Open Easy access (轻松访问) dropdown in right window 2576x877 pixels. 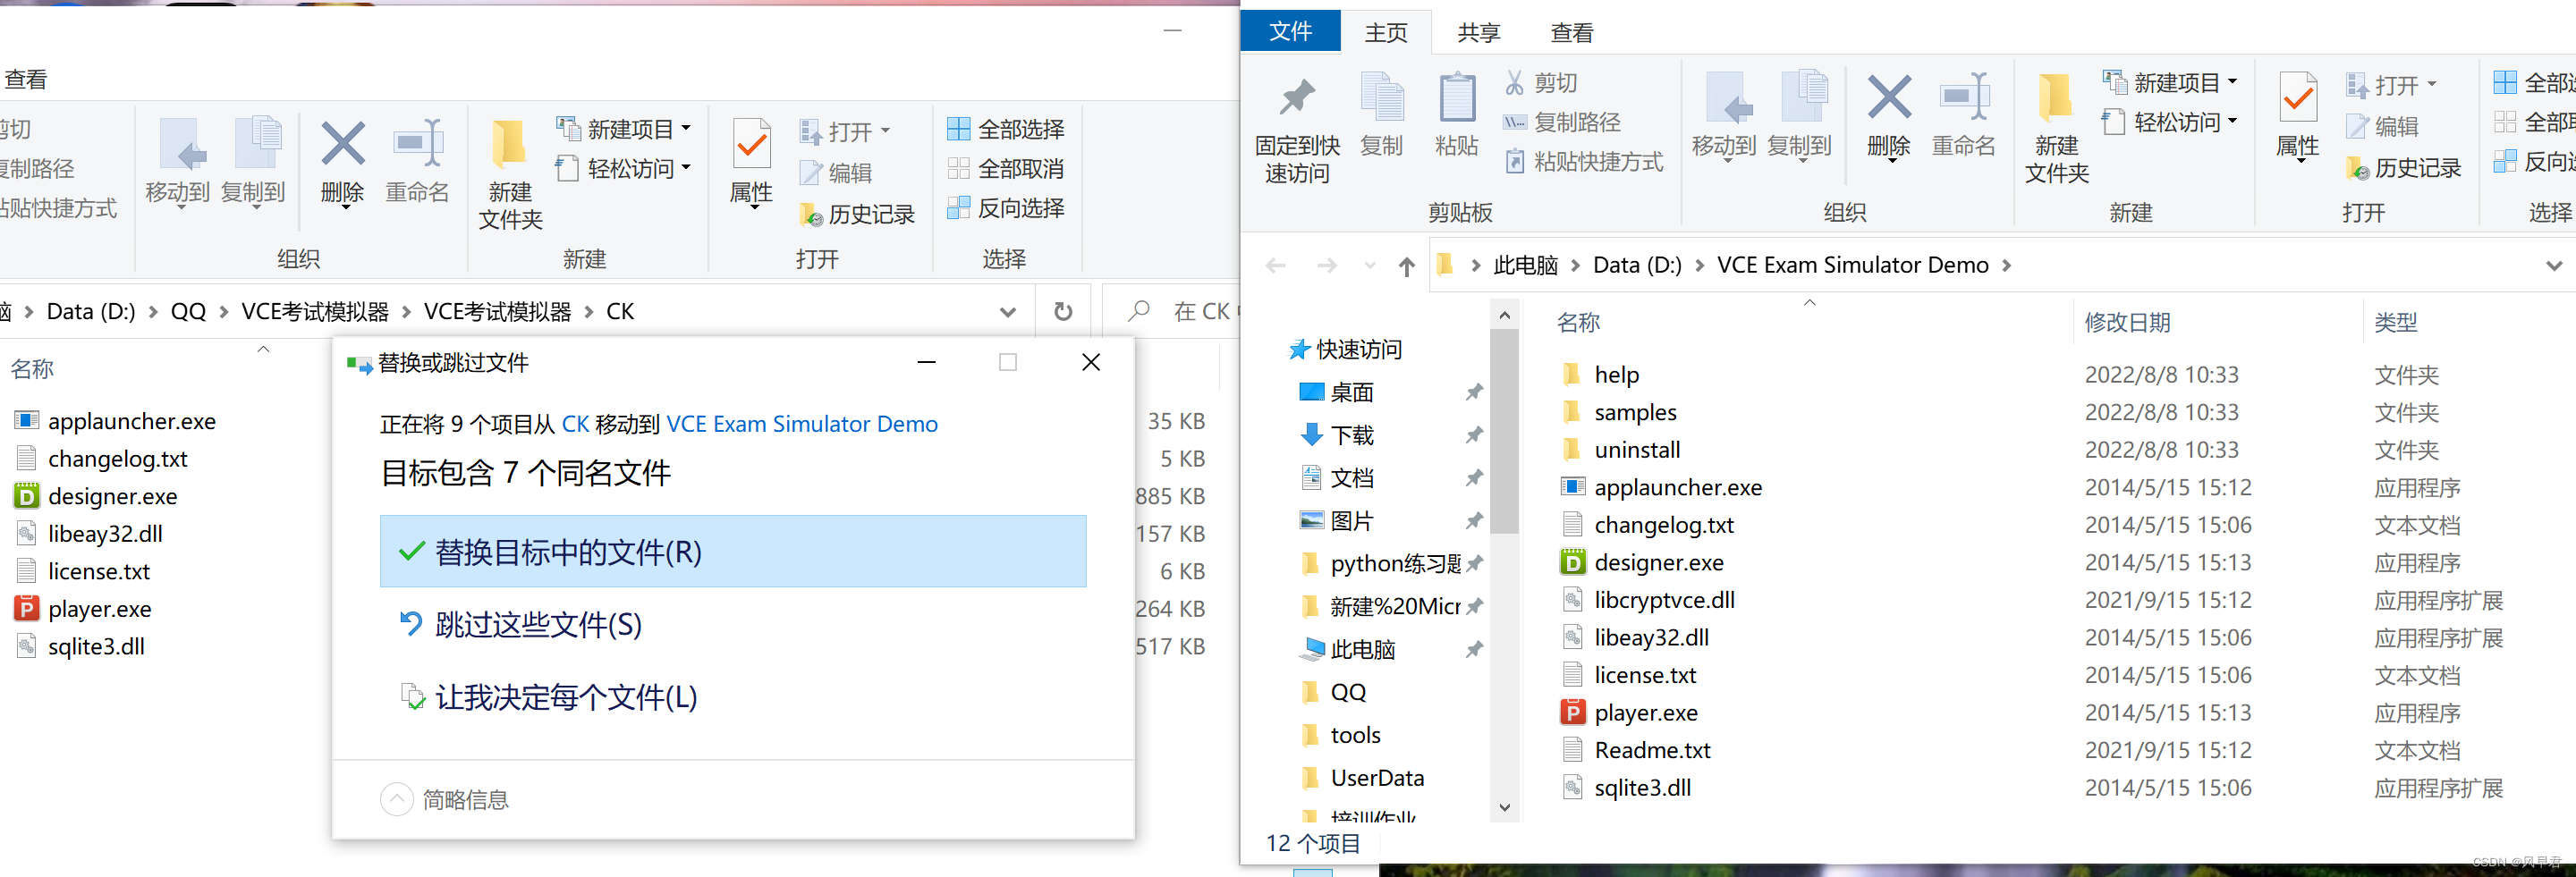click(2171, 122)
